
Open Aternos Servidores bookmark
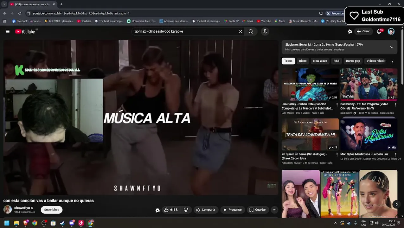coord(174,21)
